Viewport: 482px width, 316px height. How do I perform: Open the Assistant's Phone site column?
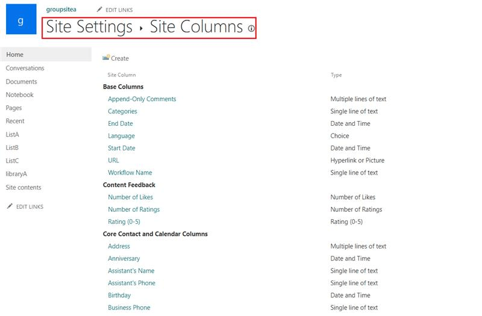click(x=131, y=283)
